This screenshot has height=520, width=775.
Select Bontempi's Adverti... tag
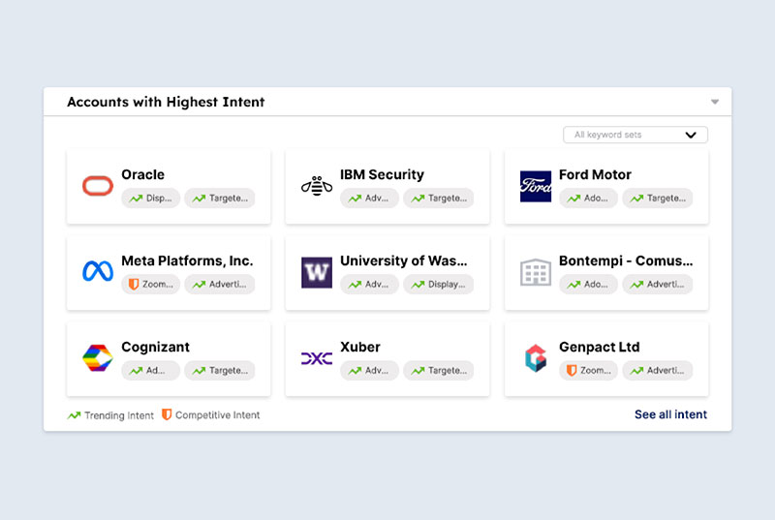coord(658,284)
